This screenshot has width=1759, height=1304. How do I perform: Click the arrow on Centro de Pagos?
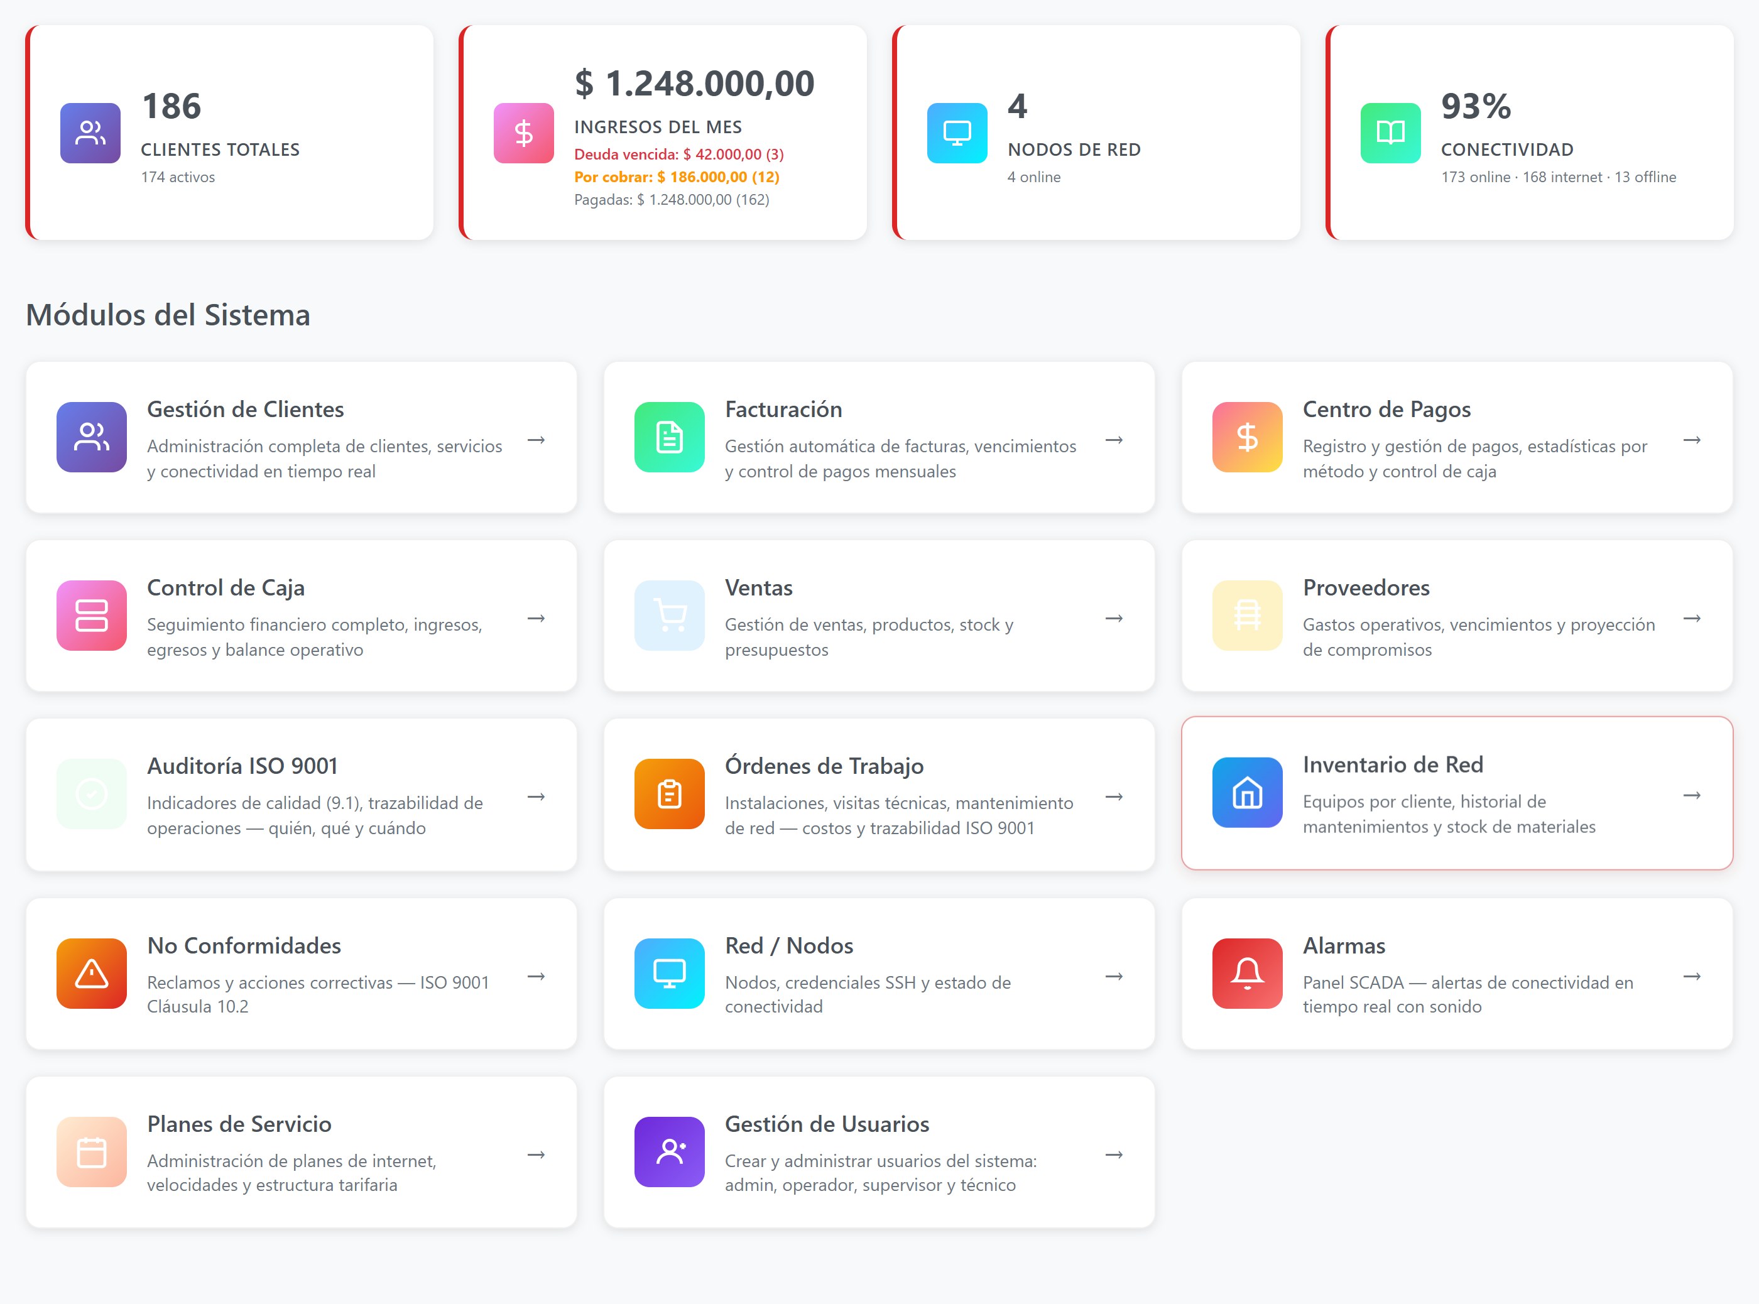point(1692,440)
